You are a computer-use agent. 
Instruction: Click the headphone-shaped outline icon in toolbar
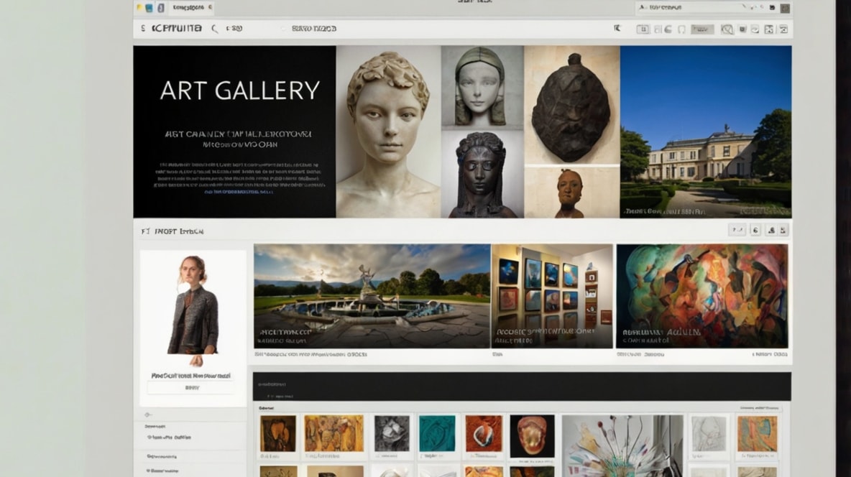pos(681,29)
